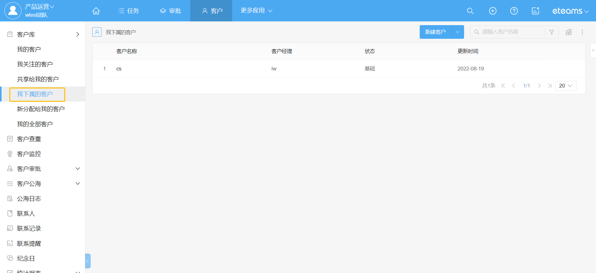The width and height of the screenshot is (596, 273).
Task: Switch to the 审批 tab
Action: coord(170,11)
